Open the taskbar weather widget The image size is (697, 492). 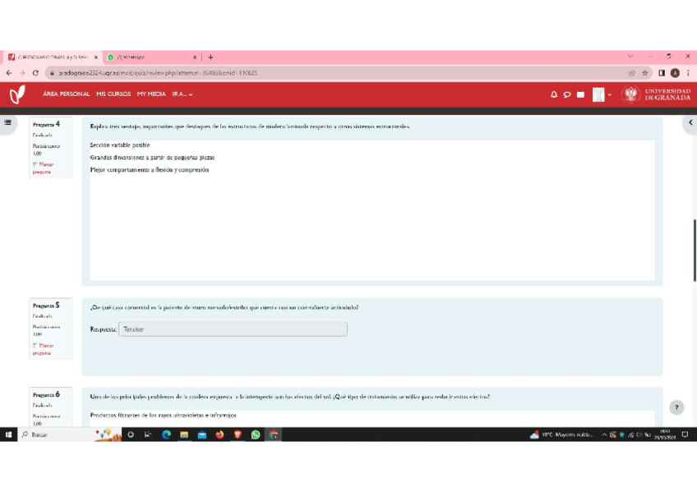(562, 435)
